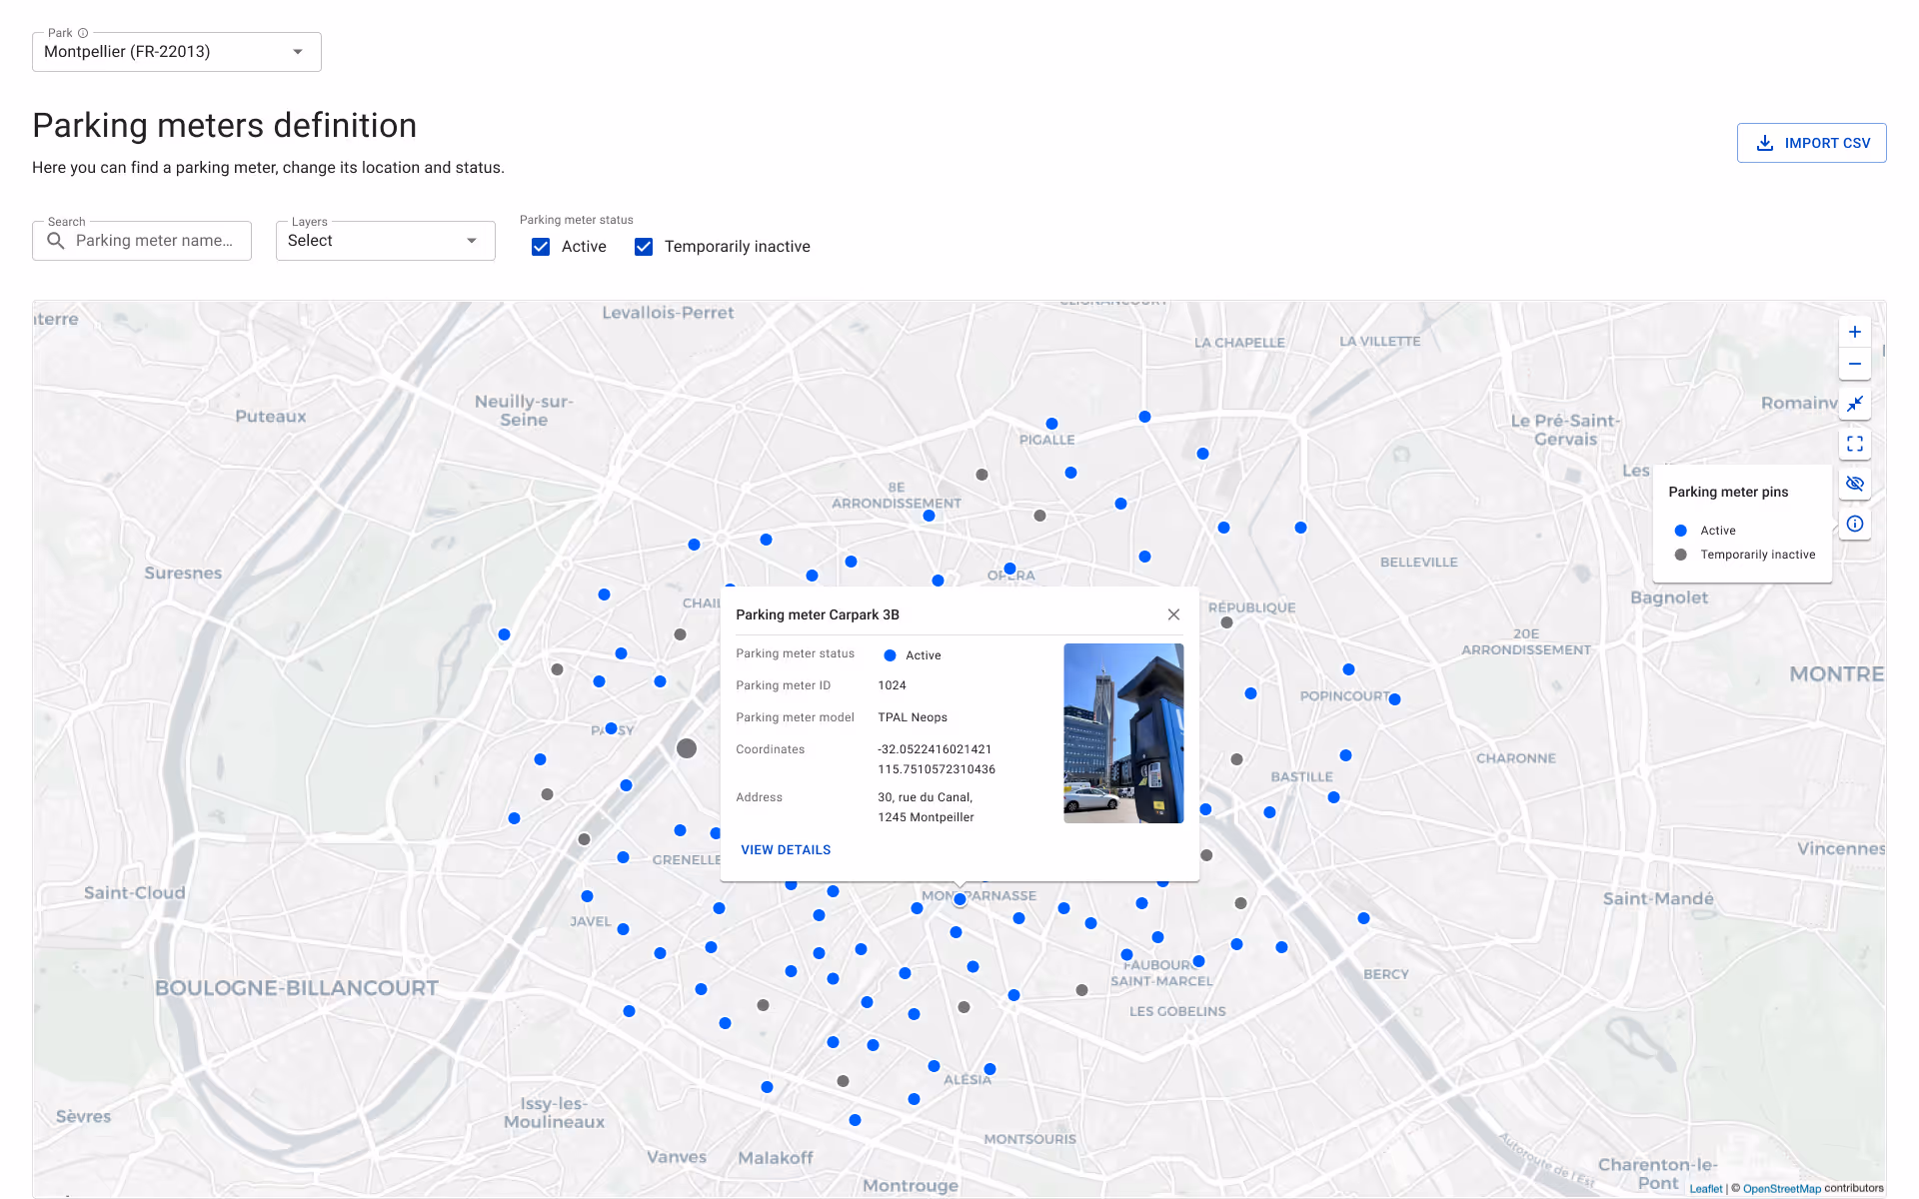
Task: Uncheck the Temporarily inactive checkbox
Action: coord(644,247)
